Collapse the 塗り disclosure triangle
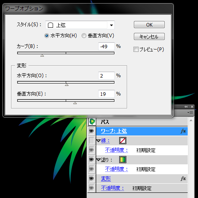The height and width of the screenshot is (198, 198). point(99,160)
